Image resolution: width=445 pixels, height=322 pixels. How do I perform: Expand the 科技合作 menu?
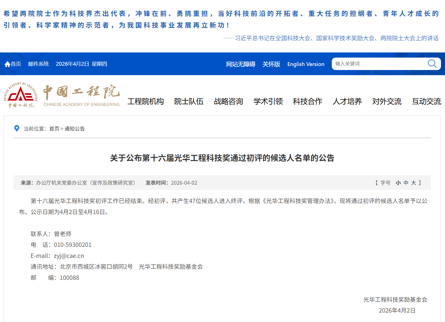click(307, 101)
